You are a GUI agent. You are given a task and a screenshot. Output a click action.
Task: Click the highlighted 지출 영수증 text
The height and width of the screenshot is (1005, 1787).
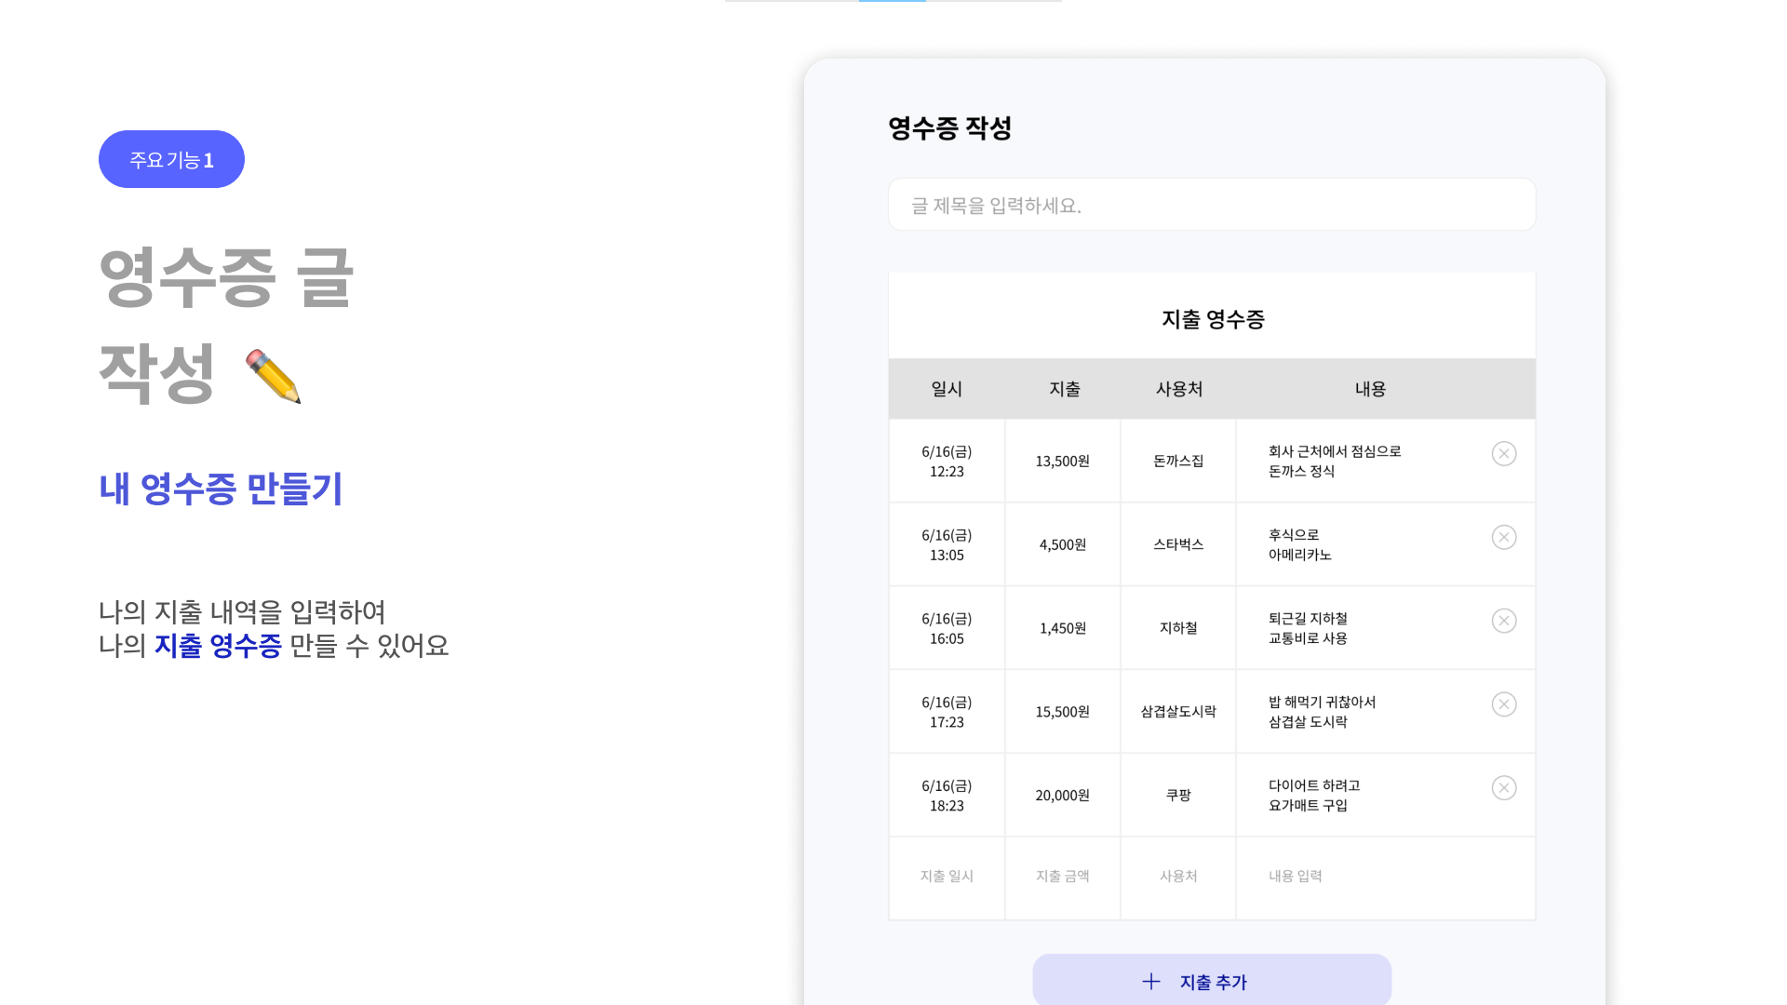219,647
